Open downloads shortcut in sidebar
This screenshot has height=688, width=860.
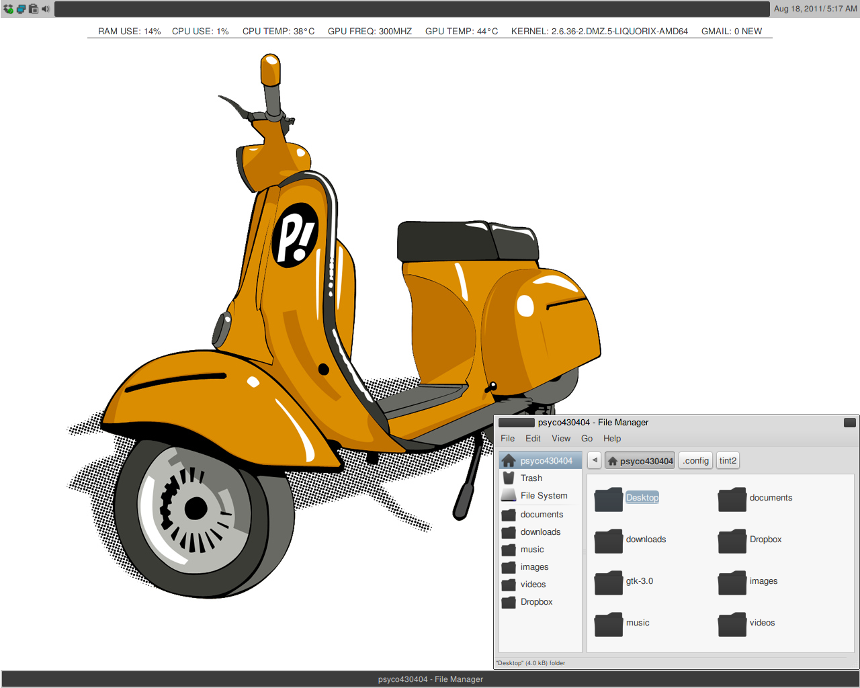540,531
